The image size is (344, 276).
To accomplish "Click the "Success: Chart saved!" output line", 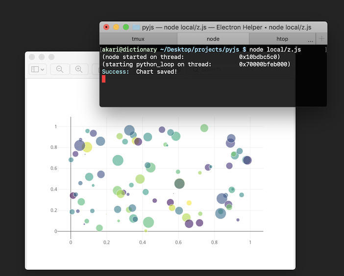I will [x=140, y=72].
